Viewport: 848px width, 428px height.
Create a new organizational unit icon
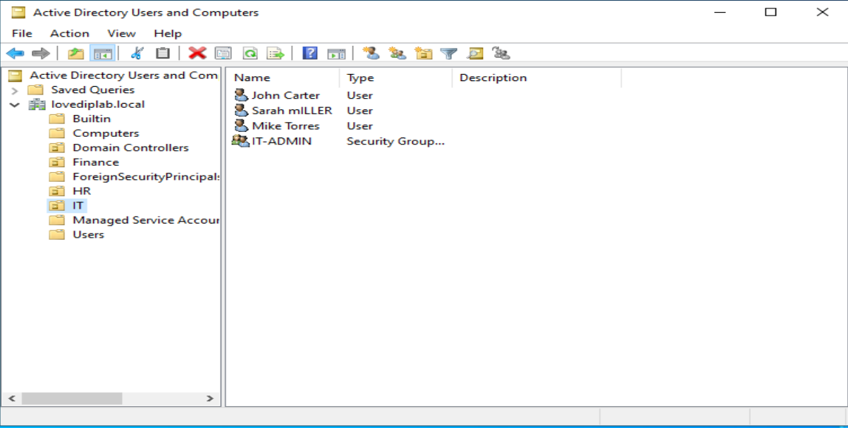(x=424, y=54)
